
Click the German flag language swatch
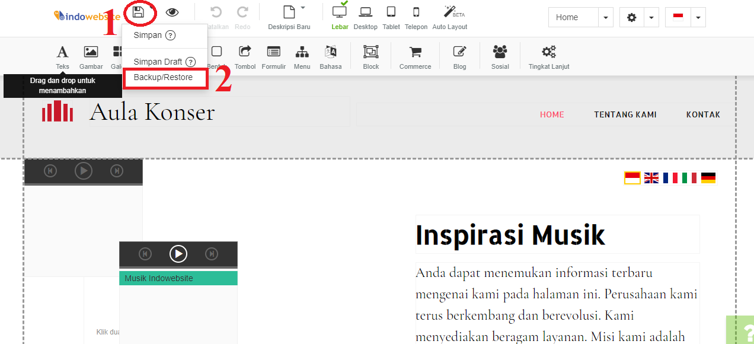pyautogui.click(x=707, y=177)
